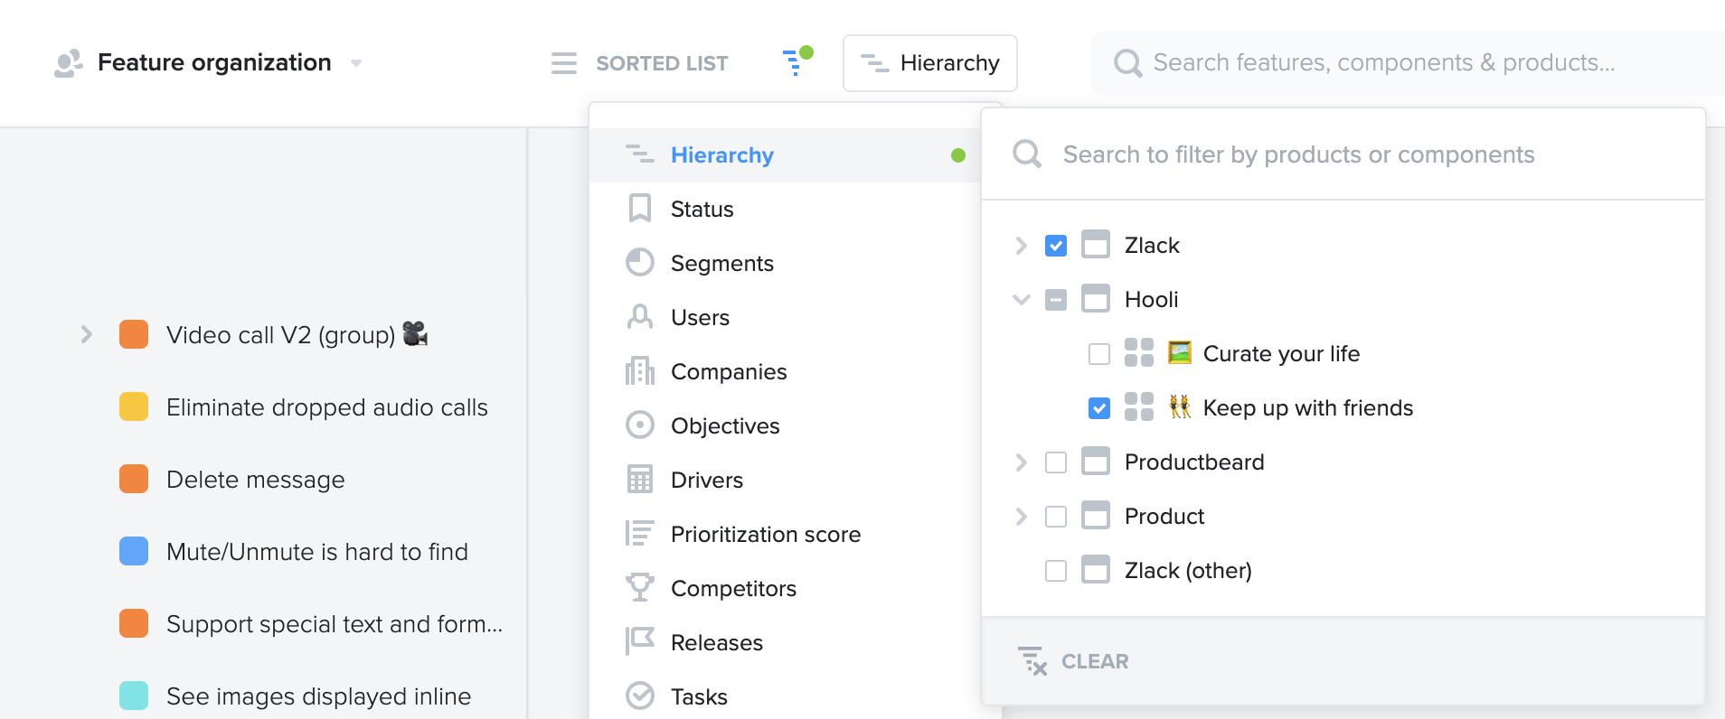
Task: Expand the Product tree node
Action: tap(1022, 517)
